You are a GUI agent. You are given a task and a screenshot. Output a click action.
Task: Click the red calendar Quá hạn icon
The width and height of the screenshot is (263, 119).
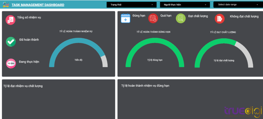153,19
